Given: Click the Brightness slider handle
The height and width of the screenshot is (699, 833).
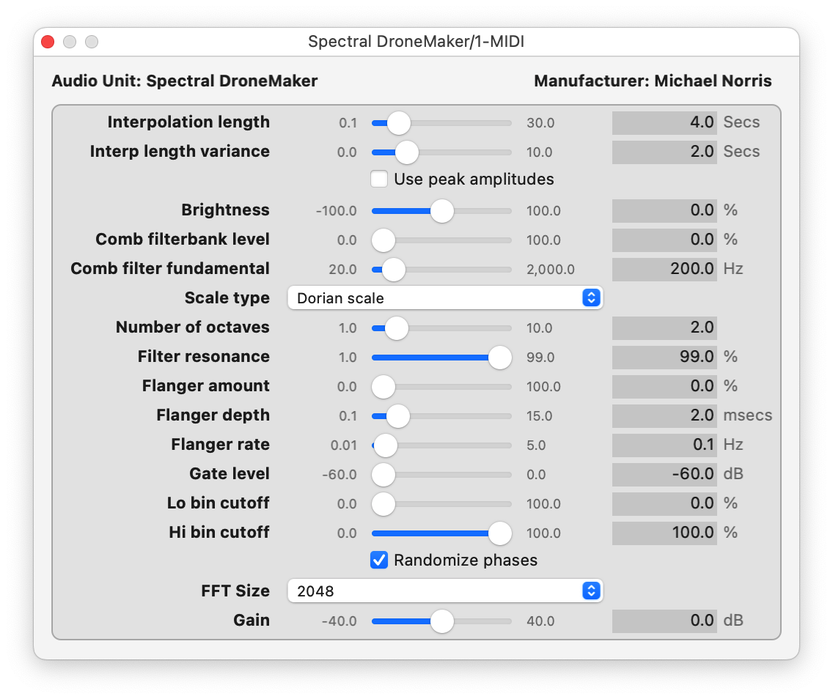Looking at the screenshot, I should 442,211.
